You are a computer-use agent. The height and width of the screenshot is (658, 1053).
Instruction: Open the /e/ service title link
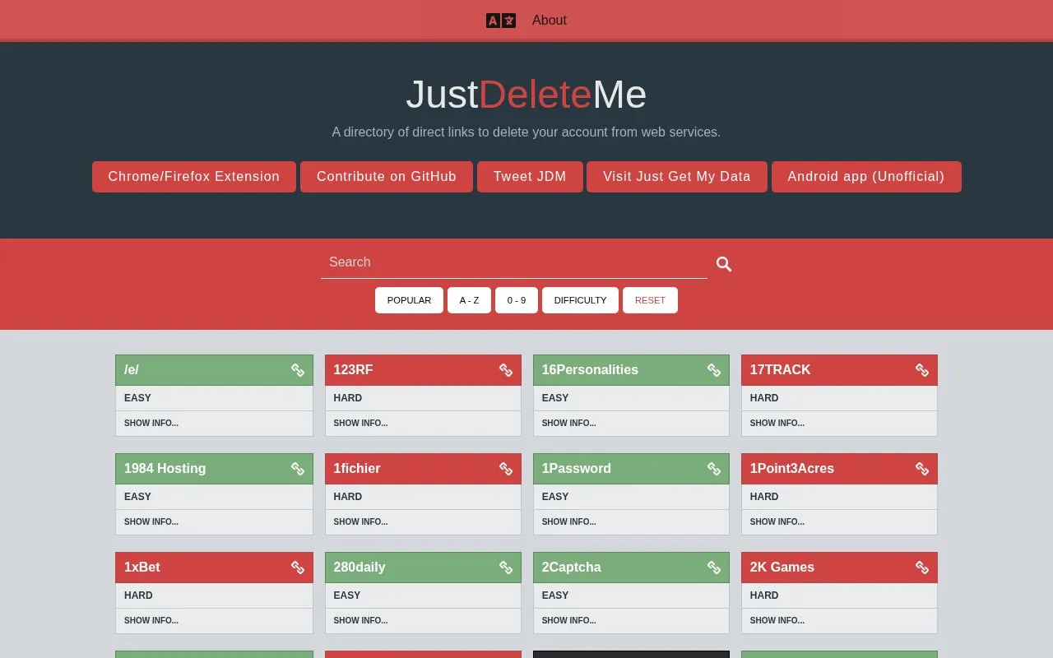(x=132, y=370)
